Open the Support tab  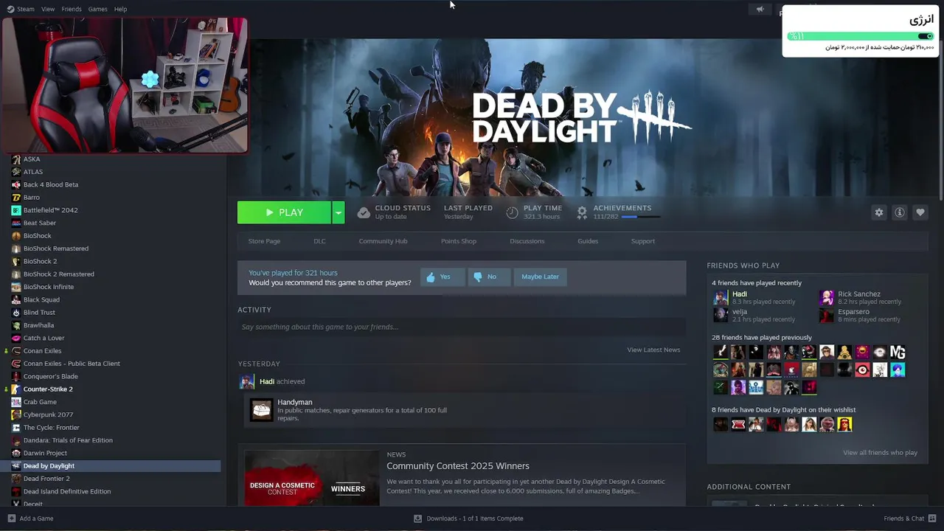pyautogui.click(x=643, y=241)
